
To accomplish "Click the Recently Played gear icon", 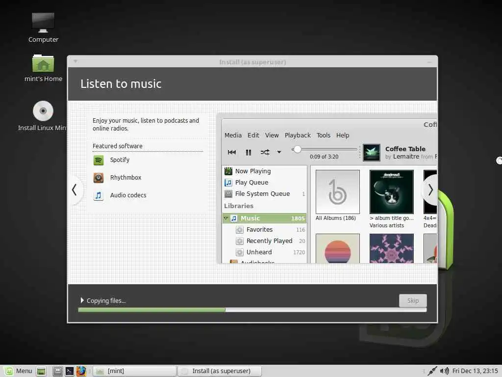I will (x=239, y=241).
